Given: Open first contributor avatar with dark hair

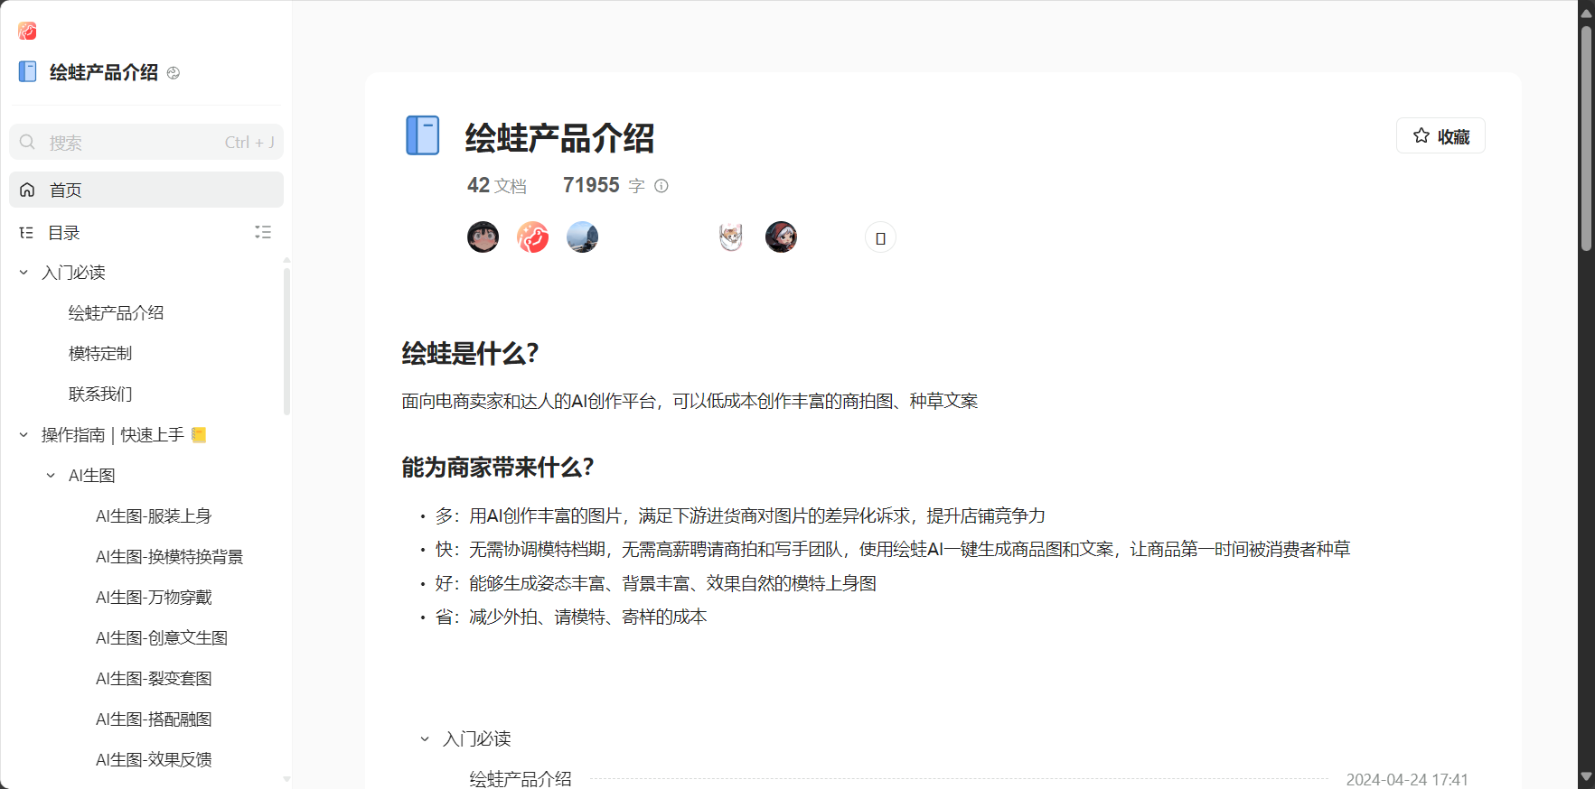Looking at the screenshot, I should [483, 237].
